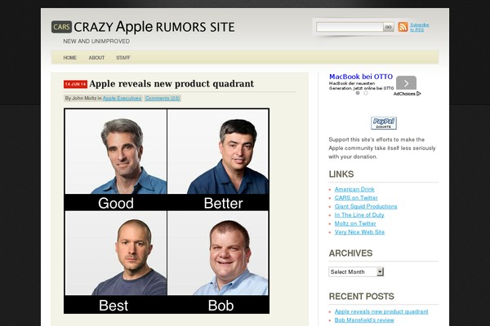Open recent post Apple reveals new product quadrant
Screen dimensions: 490x326
pyautogui.click(x=381, y=311)
